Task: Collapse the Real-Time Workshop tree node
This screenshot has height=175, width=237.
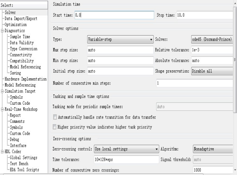Action: 2,109
